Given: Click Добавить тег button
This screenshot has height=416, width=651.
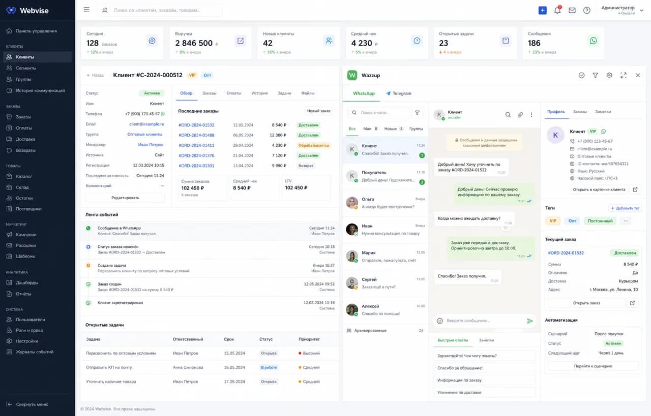Looking at the screenshot, I should 625,208.
